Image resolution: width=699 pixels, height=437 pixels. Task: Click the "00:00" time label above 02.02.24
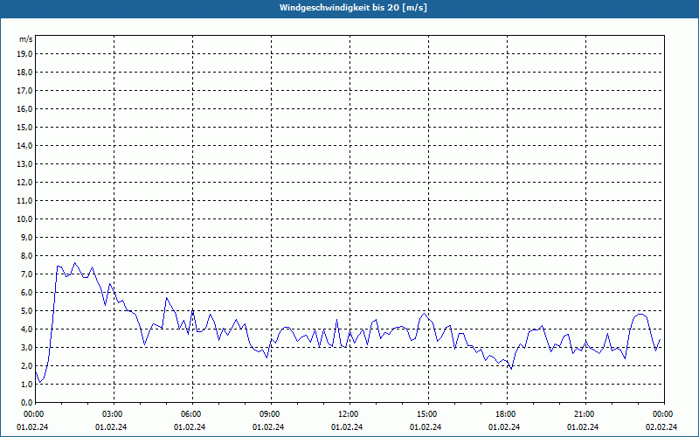pos(661,414)
